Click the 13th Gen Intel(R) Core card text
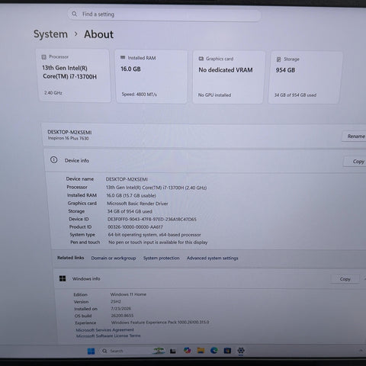This screenshot has width=366, height=366. (69, 72)
